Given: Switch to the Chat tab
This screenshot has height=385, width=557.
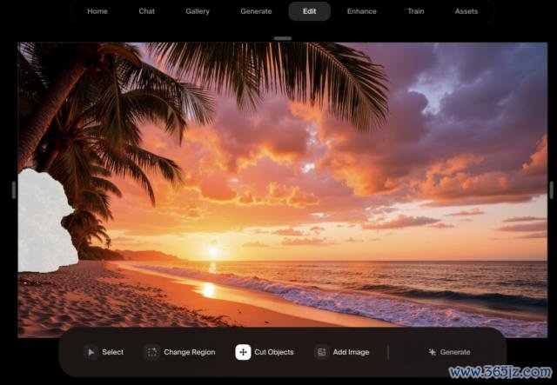Looking at the screenshot, I should pyautogui.click(x=146, y=11).
